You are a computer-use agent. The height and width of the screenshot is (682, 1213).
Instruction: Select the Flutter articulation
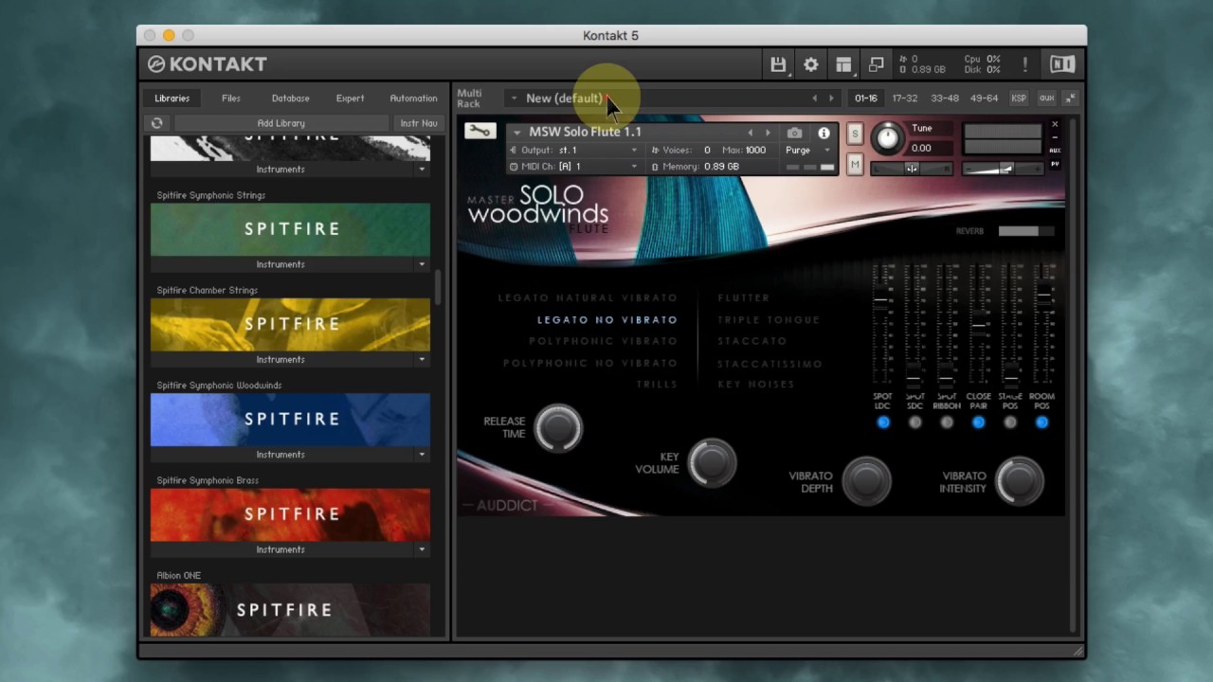click(x=743, y=298)
